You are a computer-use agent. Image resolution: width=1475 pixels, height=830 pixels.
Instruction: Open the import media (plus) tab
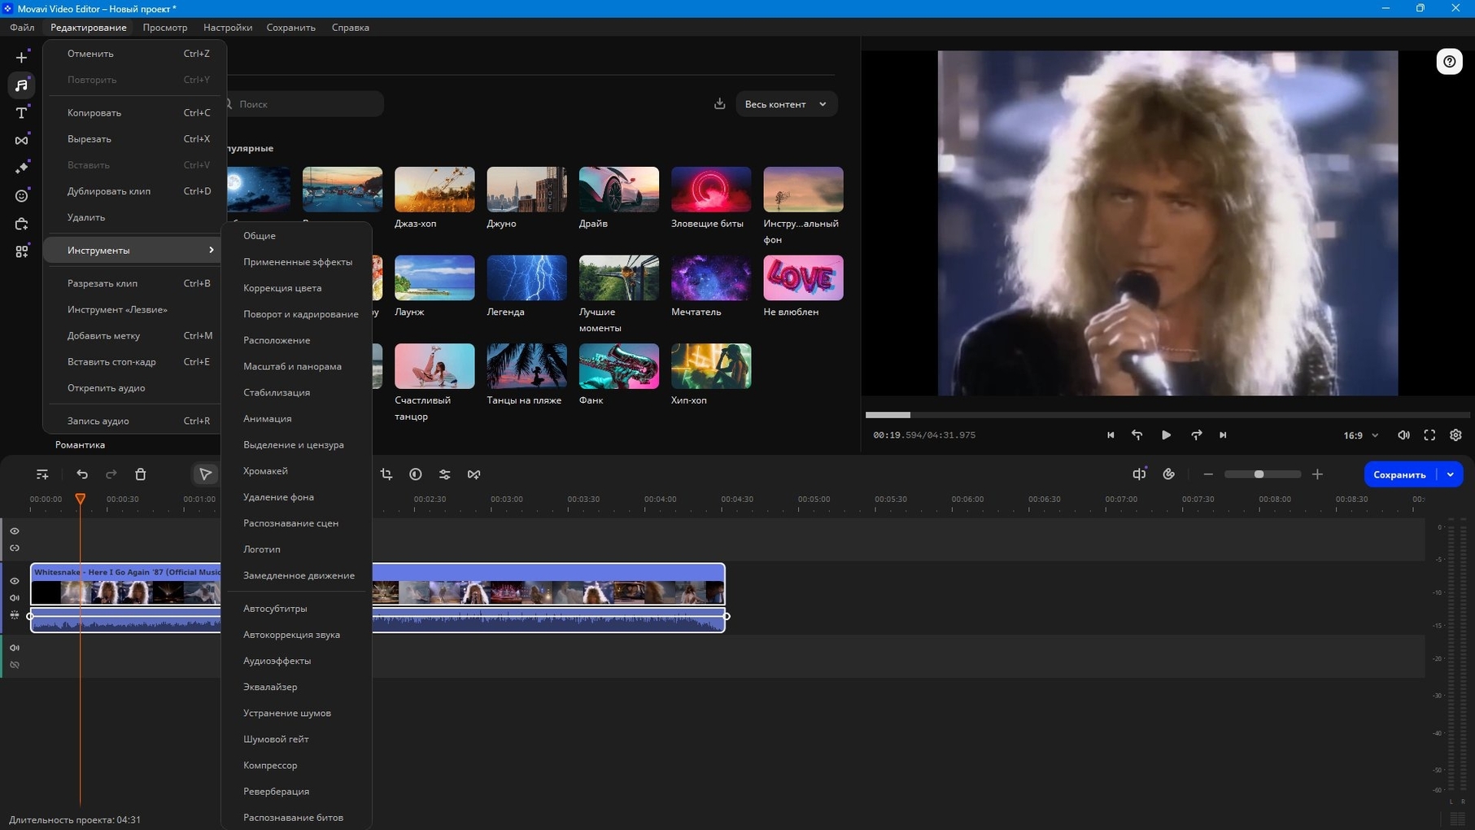click(x=22, y=58)
